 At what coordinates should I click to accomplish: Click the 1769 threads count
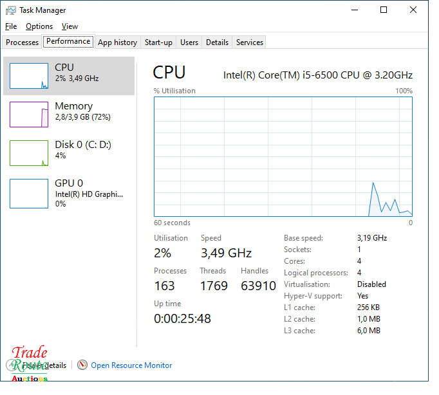click(214, 286)
